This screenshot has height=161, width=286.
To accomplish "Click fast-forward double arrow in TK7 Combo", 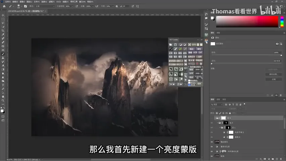I will pos(186,64).
